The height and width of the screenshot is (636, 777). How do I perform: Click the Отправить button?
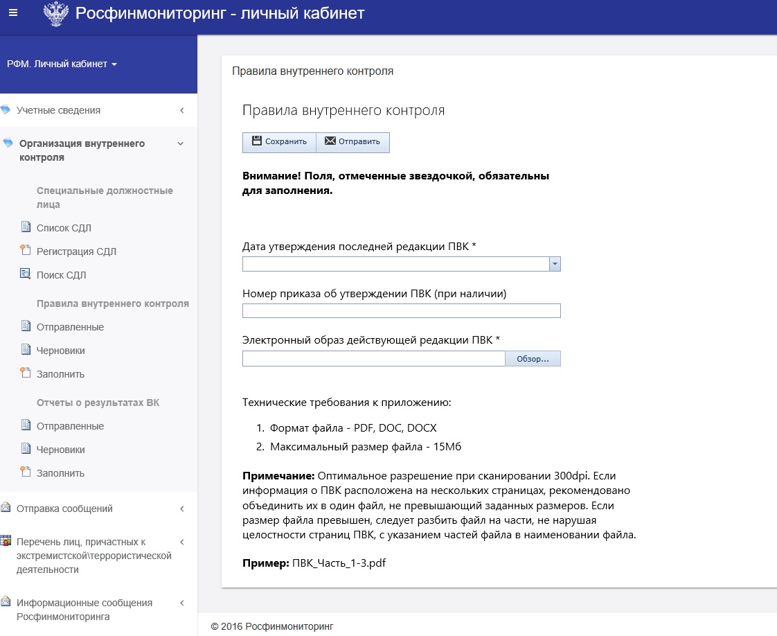point(352,142)
